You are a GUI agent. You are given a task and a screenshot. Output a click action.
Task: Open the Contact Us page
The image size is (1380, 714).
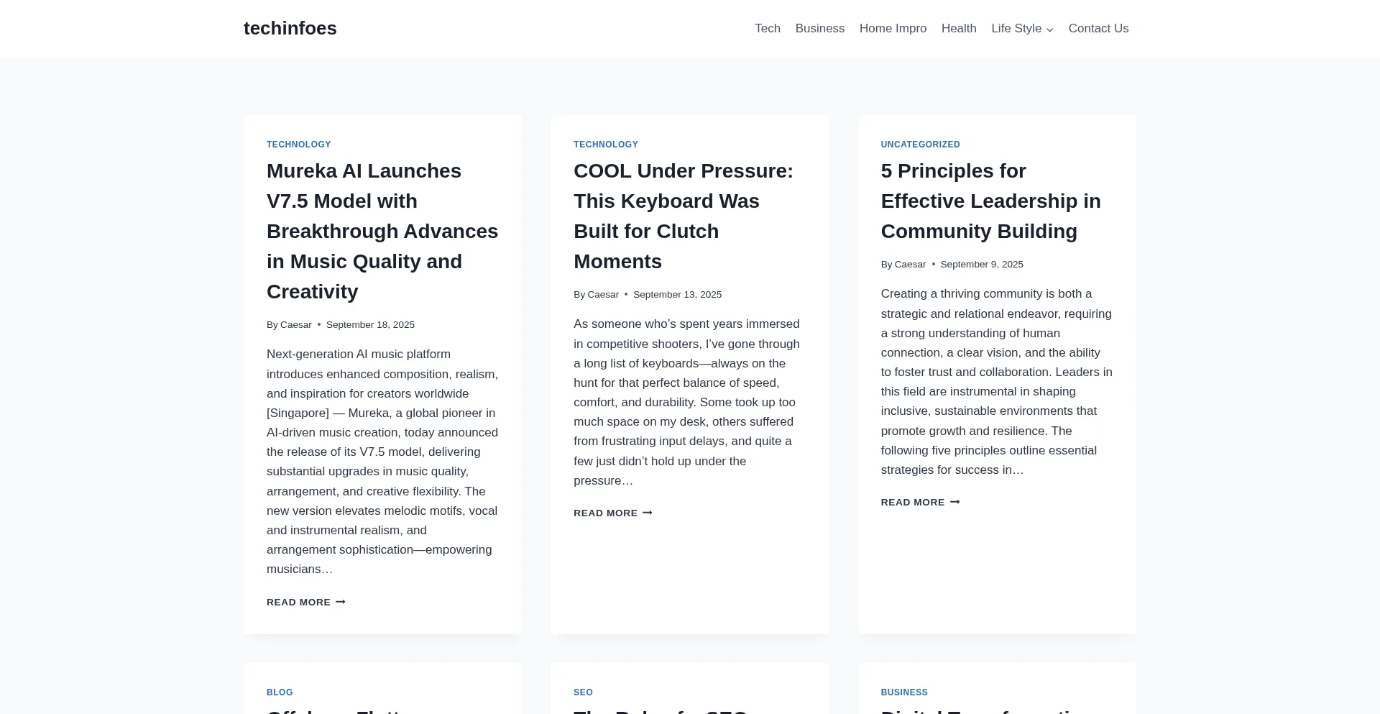[1098, 29]
